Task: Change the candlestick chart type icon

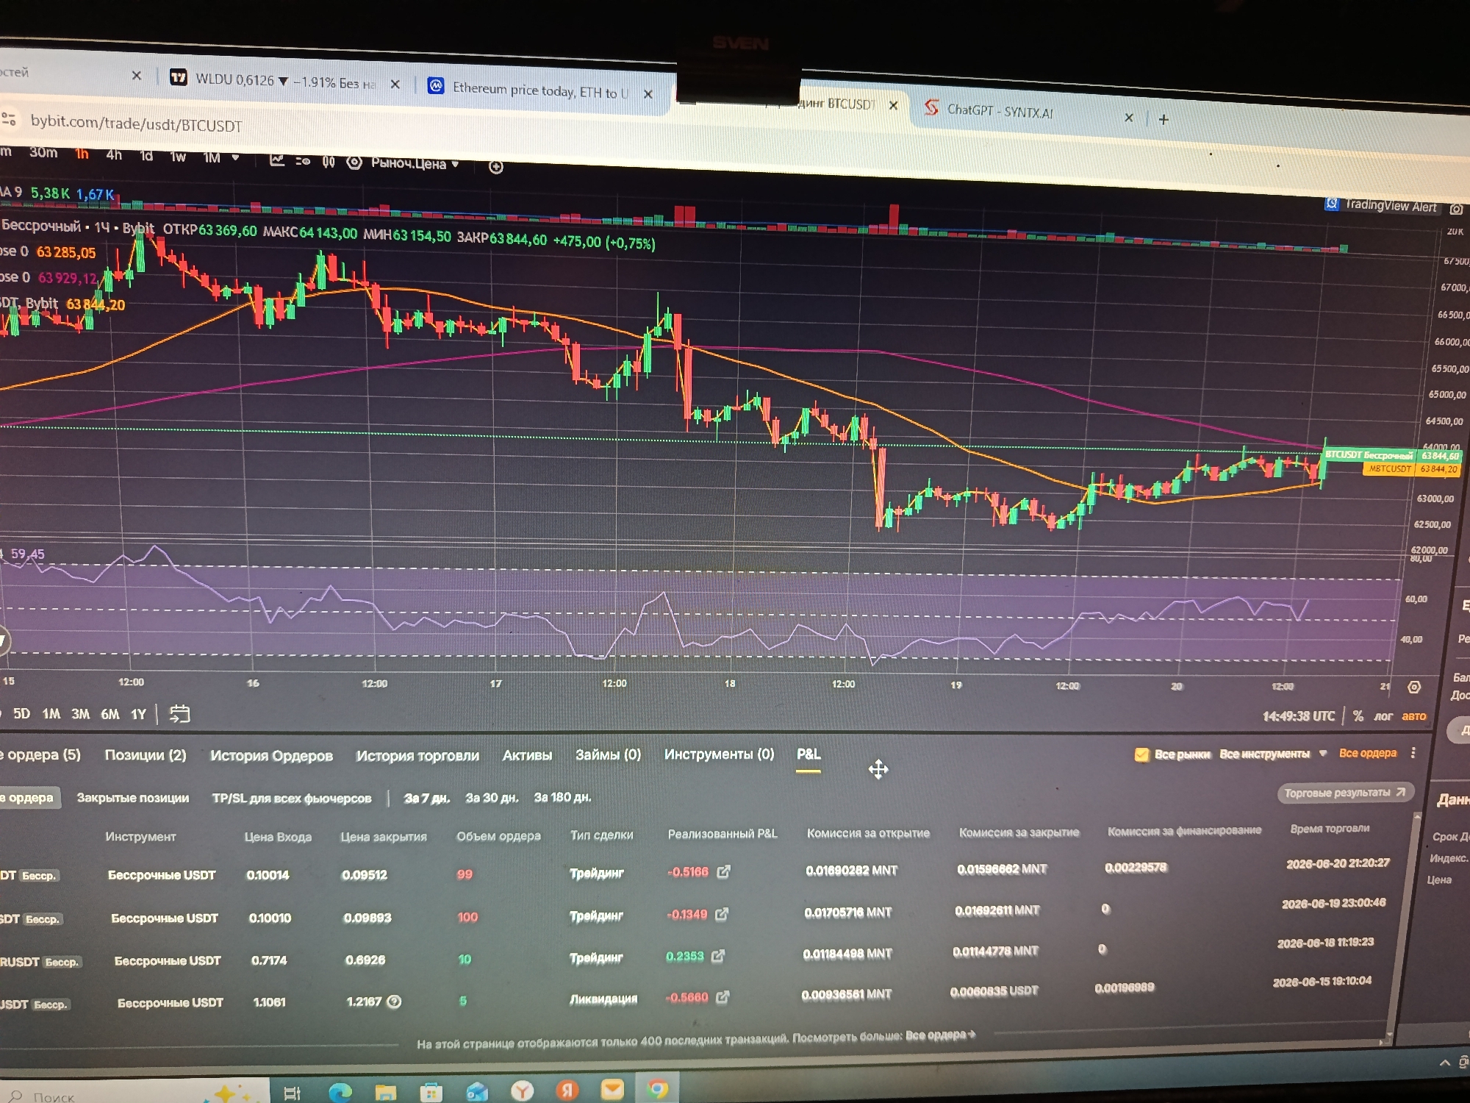Action: (x=329, y=162)
